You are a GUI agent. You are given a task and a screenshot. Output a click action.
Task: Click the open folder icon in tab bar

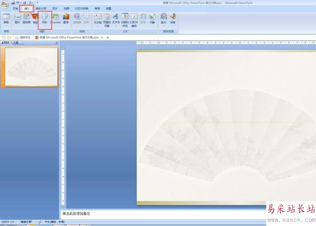click(x=9, y=37)
